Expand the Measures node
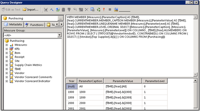The height and width of the screenshot is (111, 200). [7, 45]
